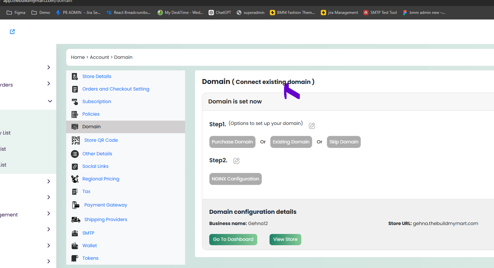Click the "Domain is set now" header text
494x268 pixels.
pos(235,101)
